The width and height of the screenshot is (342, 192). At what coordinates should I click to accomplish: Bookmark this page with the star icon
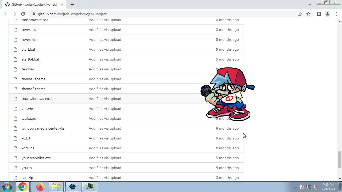(308, 14)
